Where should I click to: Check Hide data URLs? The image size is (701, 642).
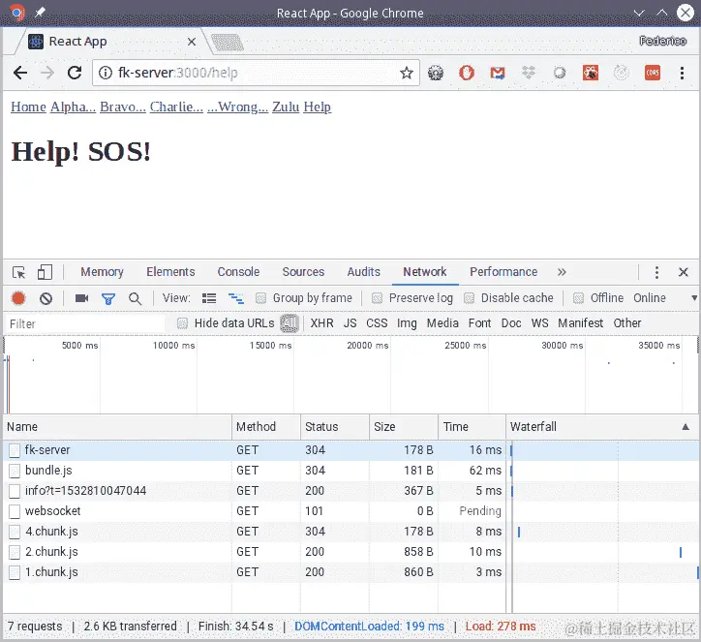182,323
